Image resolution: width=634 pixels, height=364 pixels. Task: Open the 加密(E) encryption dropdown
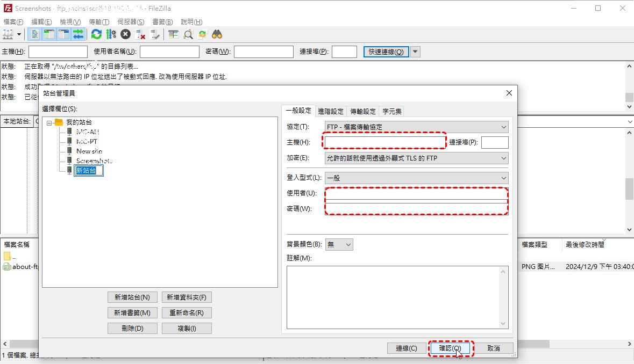coord(416,158)
